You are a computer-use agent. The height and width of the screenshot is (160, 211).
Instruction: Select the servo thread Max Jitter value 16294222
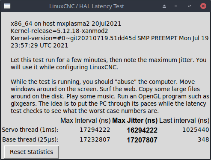coord(142,130)
